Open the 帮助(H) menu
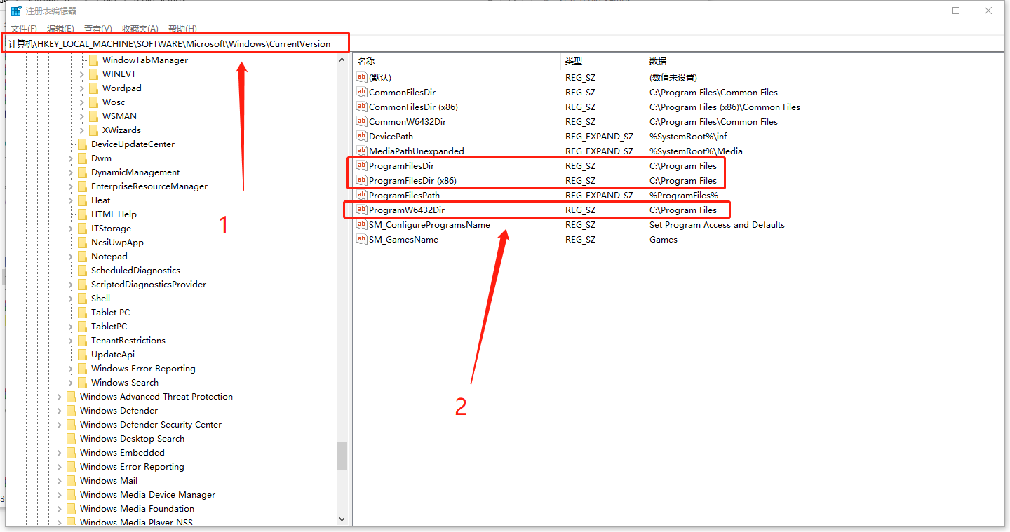Screen dimensions: 1010x532 (x=182, y=29)
